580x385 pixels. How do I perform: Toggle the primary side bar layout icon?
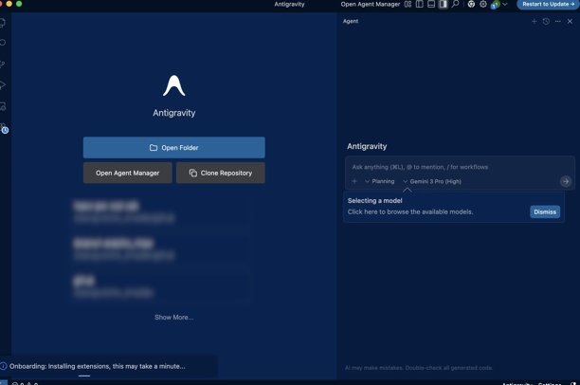[419, 5]
